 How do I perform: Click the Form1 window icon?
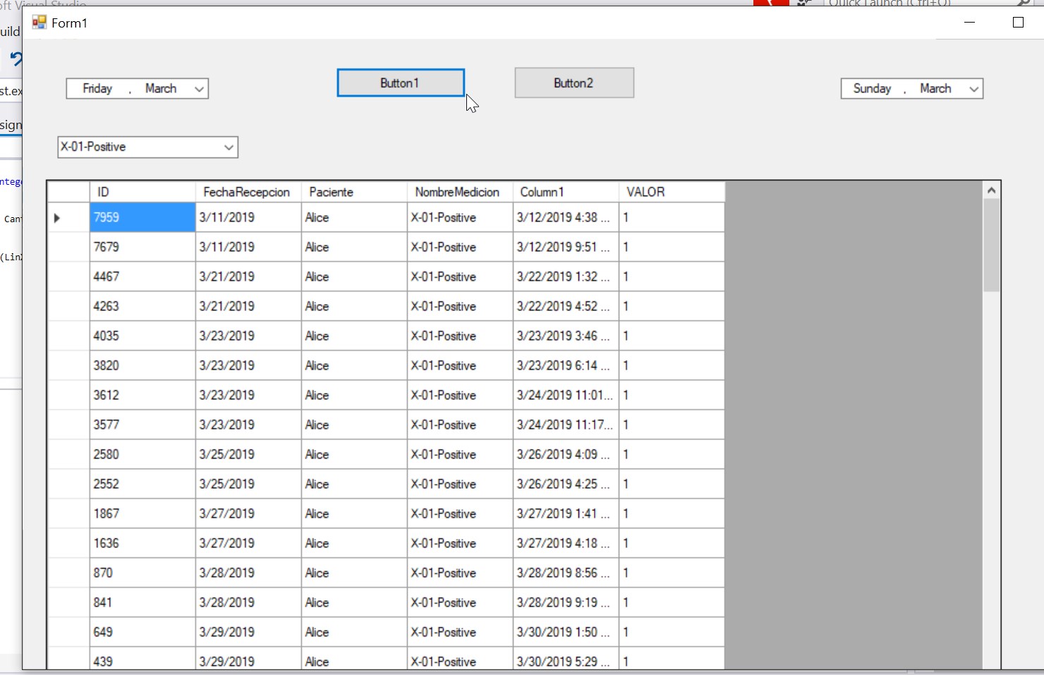[39, 23]
